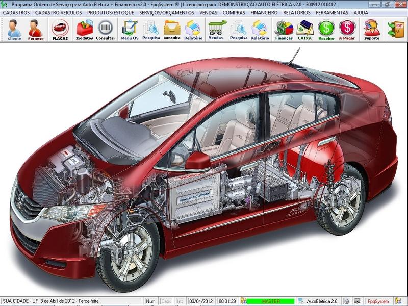Open the Consulta folder icon
This screenshot has height=306, width=408.
click(172, 30)
